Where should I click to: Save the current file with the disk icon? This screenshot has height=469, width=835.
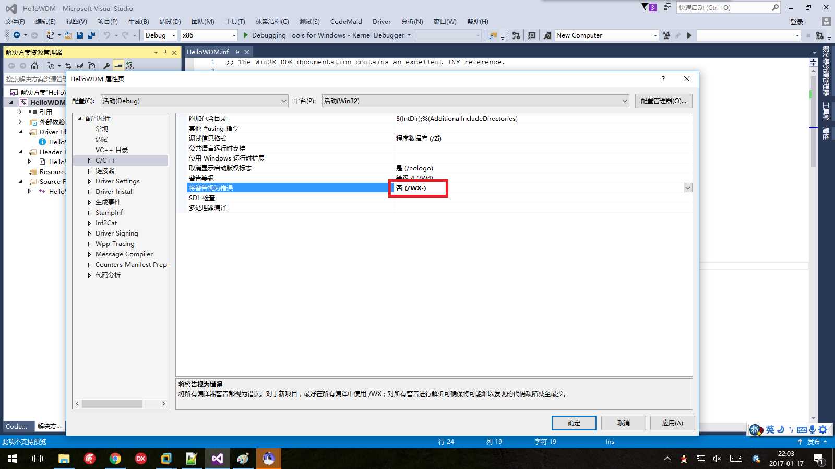click(80, 35)
